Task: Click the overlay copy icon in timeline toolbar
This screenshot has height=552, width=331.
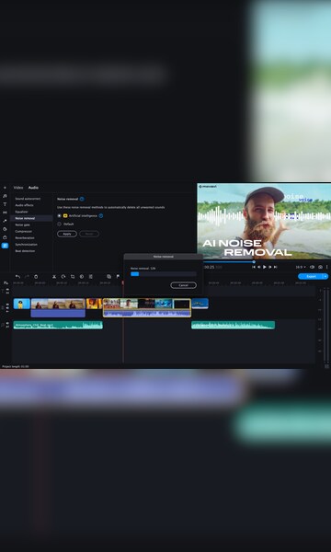Action: click(108, 277)
